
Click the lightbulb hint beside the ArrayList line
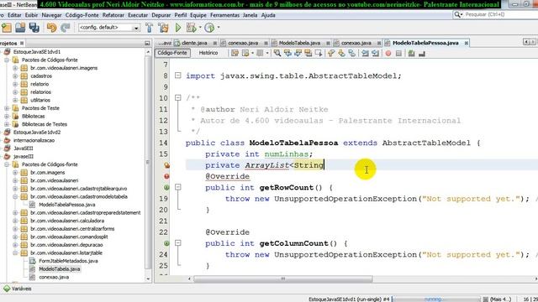[166, 165]
